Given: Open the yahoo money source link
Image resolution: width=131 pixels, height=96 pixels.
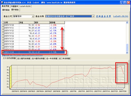Looking at the screenshot, I should (22, 55).
